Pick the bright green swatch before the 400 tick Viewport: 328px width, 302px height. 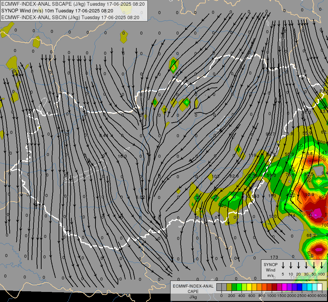239,287
